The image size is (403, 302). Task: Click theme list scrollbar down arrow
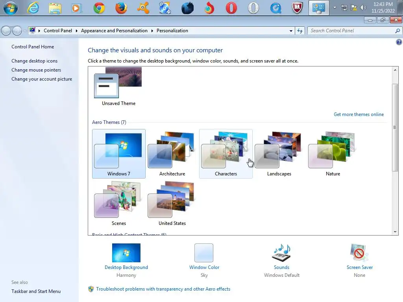pos(395,232)
